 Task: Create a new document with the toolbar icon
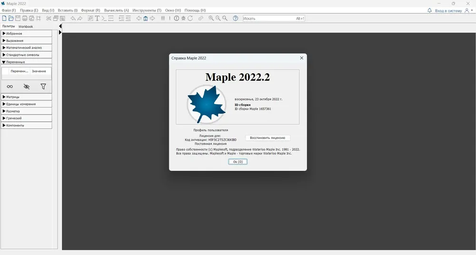click(x=4, y=18)
